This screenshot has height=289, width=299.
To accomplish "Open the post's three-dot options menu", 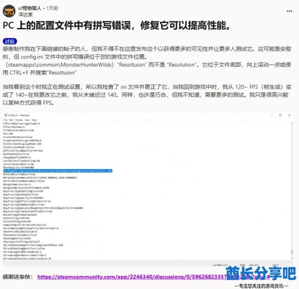I will point(289,11).
